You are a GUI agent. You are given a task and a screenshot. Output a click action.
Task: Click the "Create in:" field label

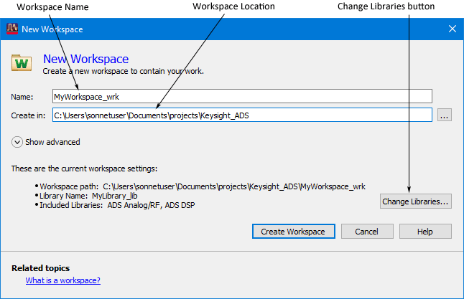28,115
